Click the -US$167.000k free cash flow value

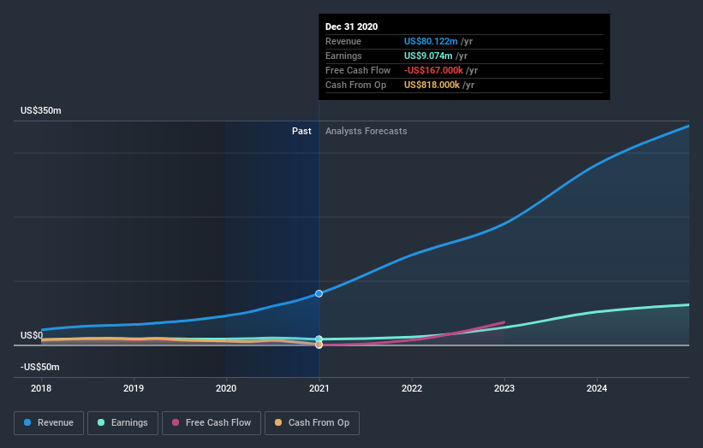point(433,70)
